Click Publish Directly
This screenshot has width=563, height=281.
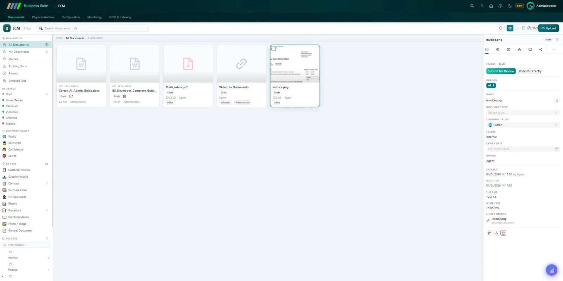(530, 71)
